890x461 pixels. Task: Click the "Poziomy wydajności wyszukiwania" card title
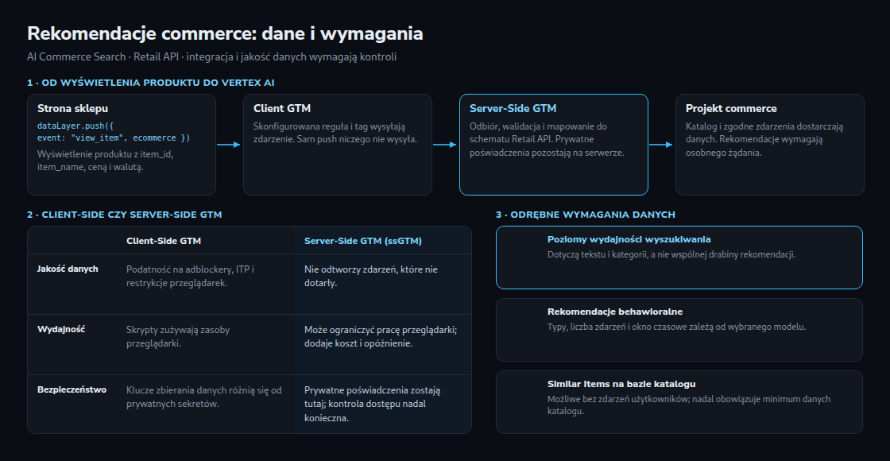[x=629, y=239]
